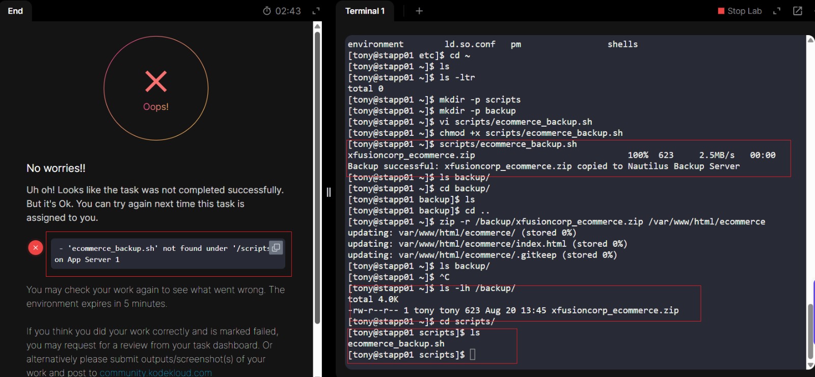
Task: Open a new terminal with plus icon
Action: point(419,11)
